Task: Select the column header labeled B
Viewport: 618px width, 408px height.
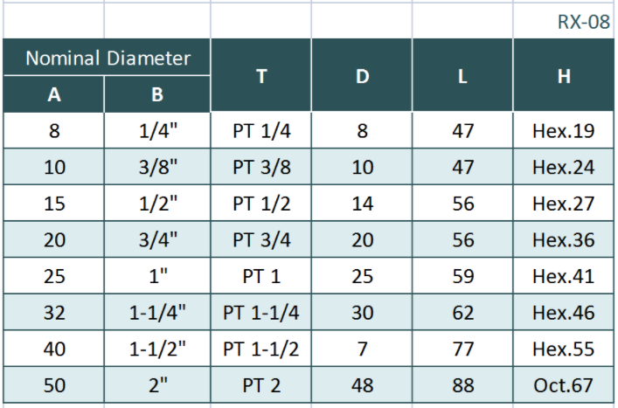Action: point(157,94)
